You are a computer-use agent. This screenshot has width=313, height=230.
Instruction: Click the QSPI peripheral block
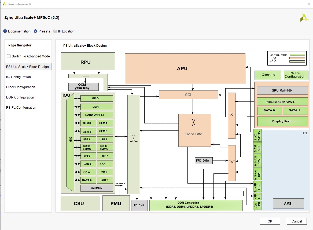point(97,107)
